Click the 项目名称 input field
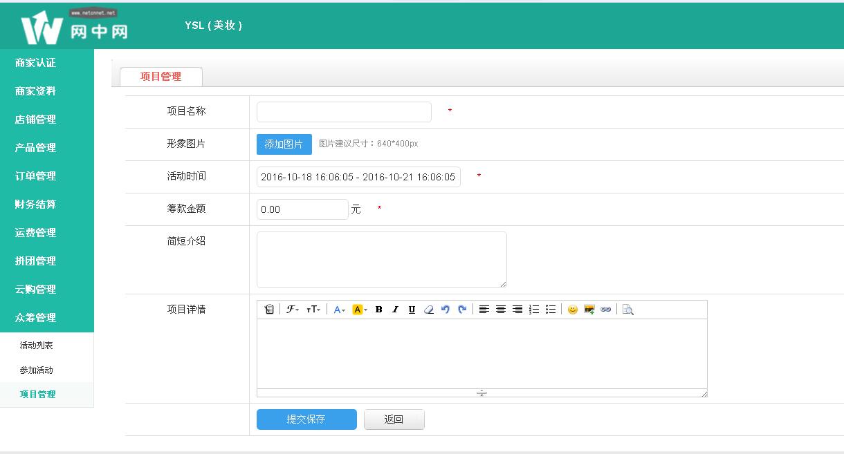This screenshot has width=844, height=454. pos(344,112)
